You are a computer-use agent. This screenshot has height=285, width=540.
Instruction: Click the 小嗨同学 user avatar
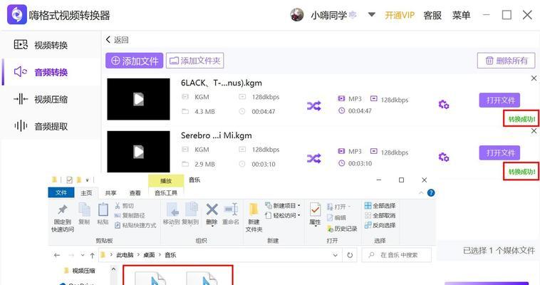[x=297, y=15]
